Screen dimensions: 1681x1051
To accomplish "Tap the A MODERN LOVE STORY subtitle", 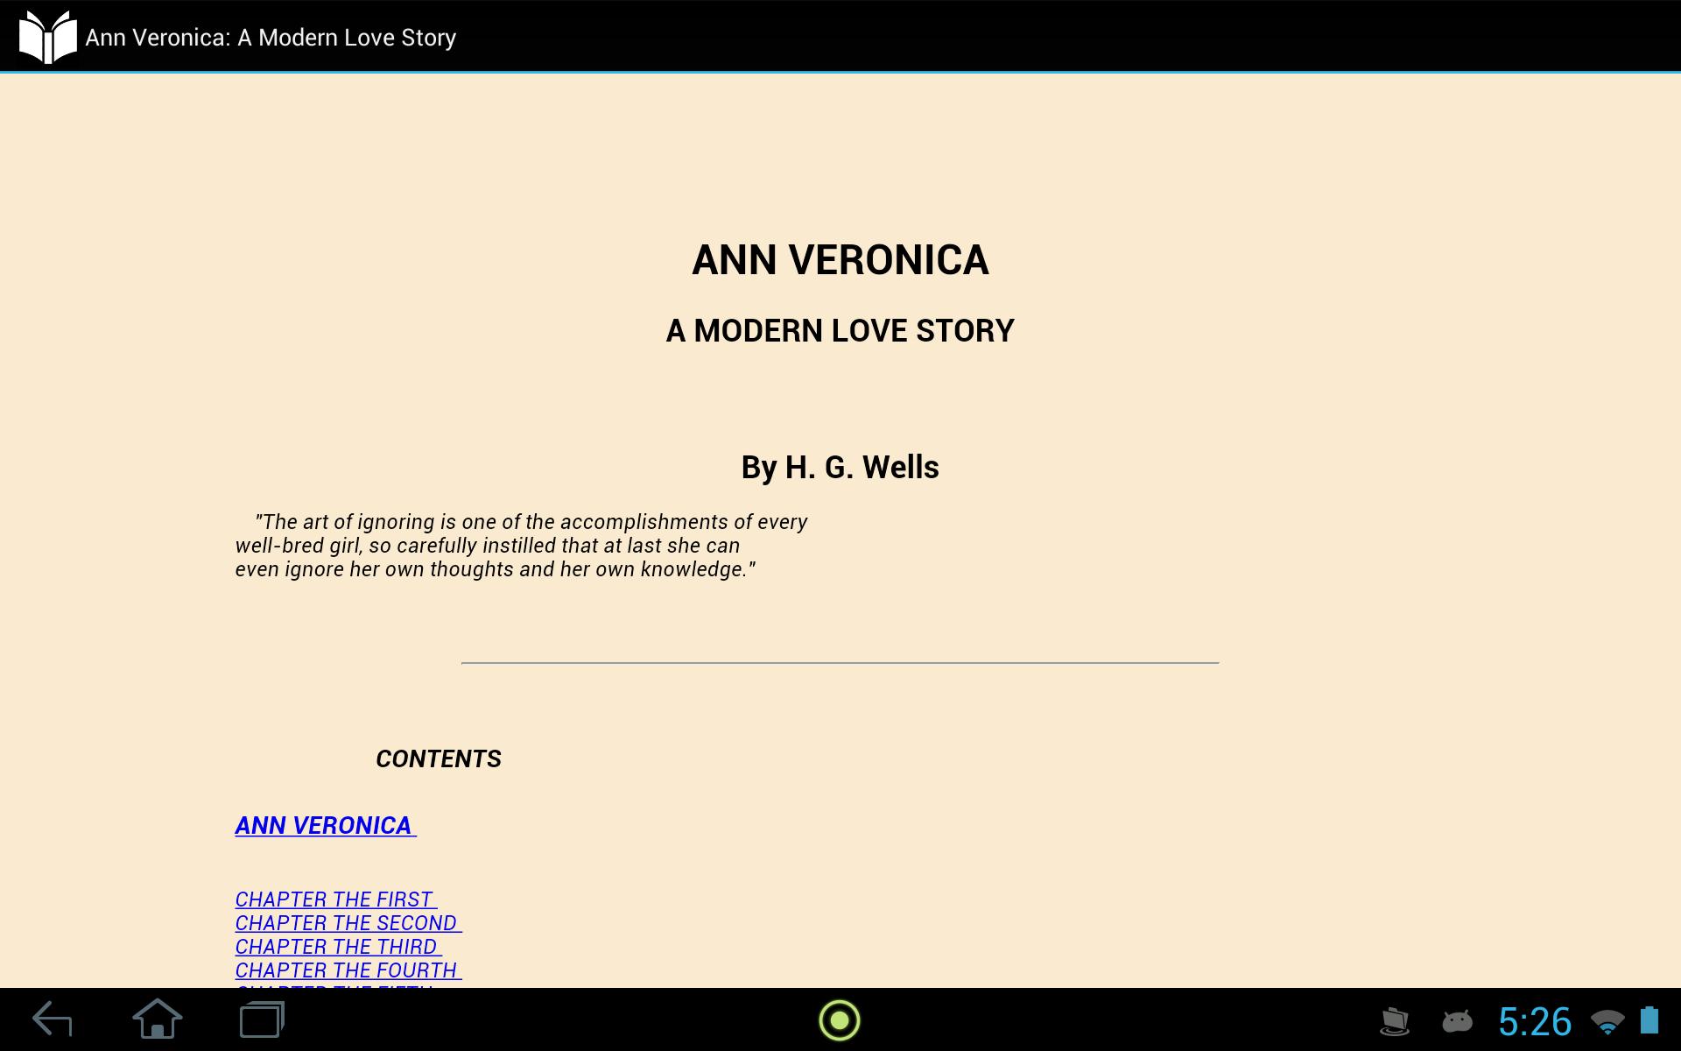I will (840, 331).
